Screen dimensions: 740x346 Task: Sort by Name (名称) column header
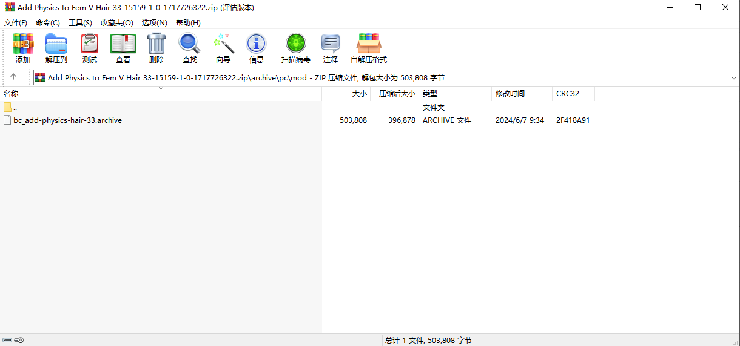click(12, 94)
